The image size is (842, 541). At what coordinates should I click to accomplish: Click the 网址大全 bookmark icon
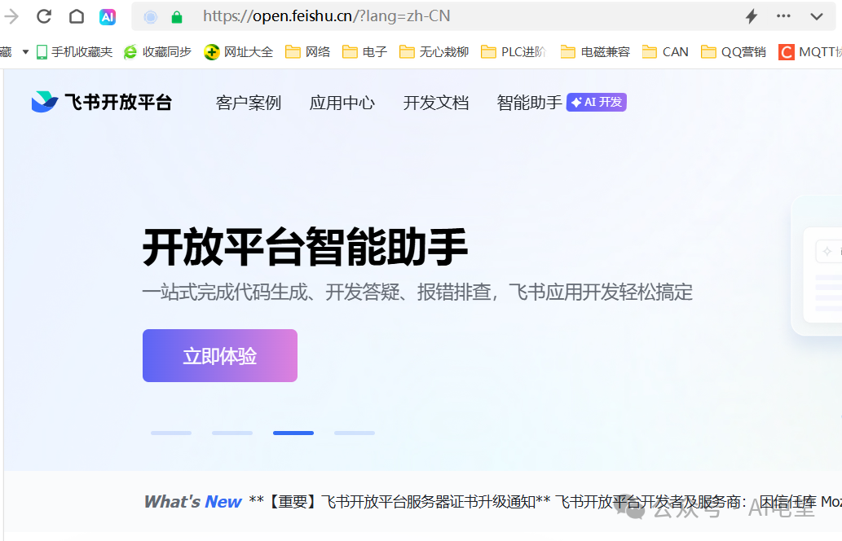pos(214,51)
